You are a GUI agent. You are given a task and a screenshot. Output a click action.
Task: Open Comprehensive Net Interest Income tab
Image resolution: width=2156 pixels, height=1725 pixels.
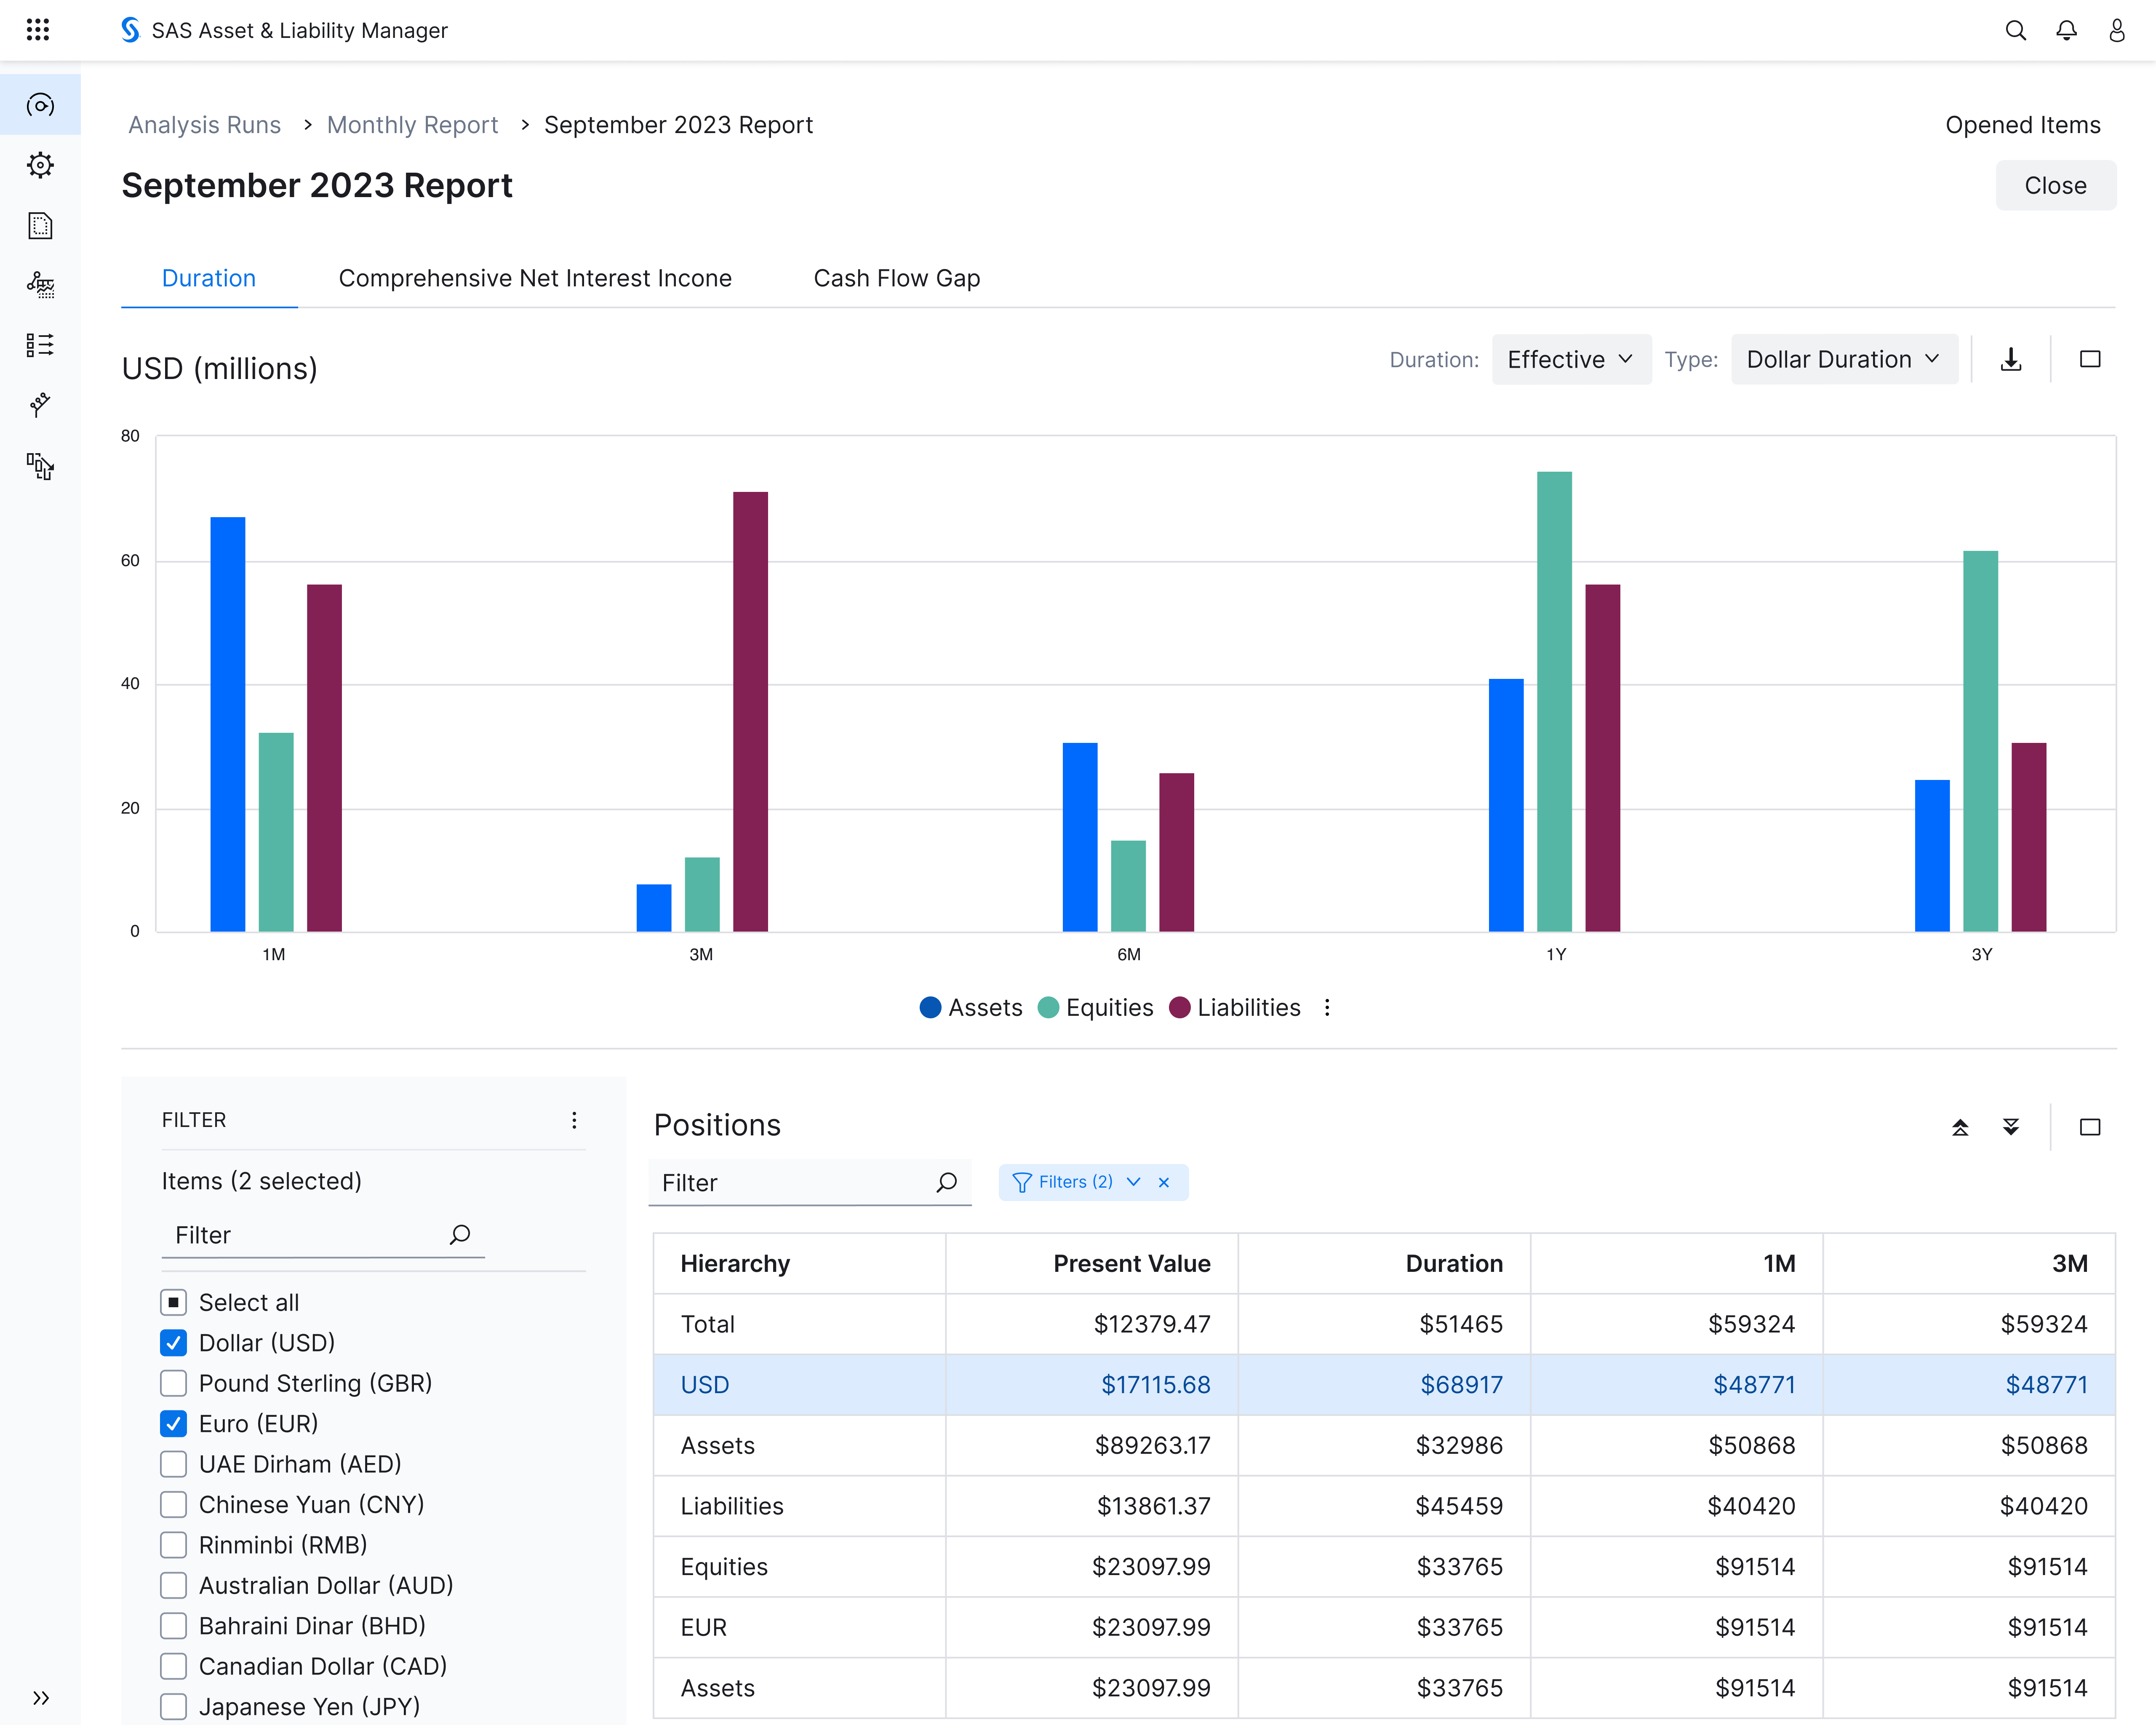coord(535,278)
